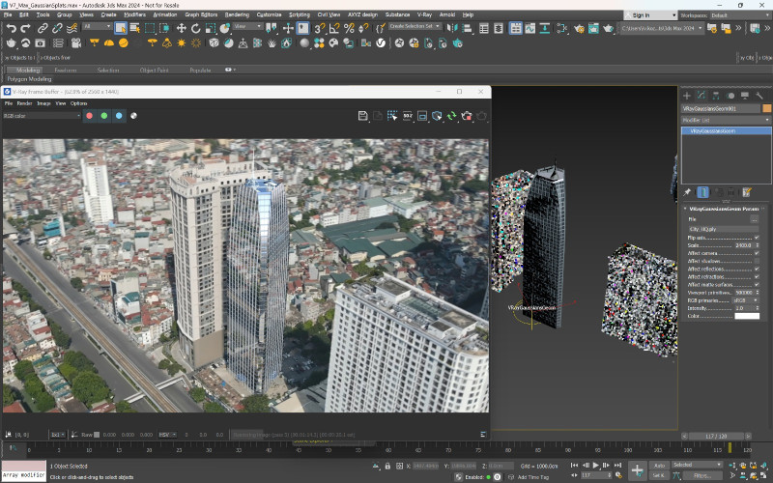Viewport: 773px width, 483px height.
Task: Activate the Select Object tool
Action: click(x=120, y=28)
